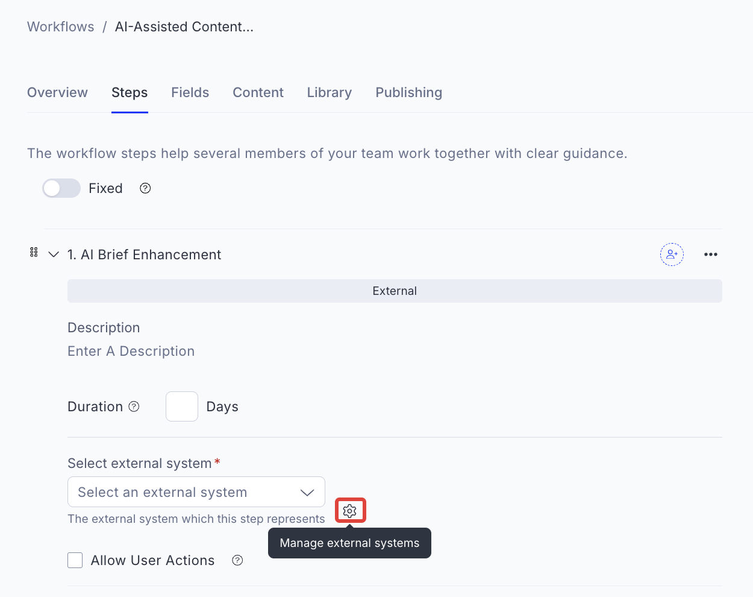Click the help icon beside Duration
This screenshot has height=597, width=753.
[x=134, y=406]
